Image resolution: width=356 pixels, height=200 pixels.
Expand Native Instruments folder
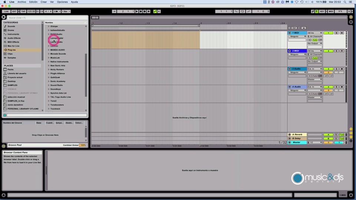[49, 61]
